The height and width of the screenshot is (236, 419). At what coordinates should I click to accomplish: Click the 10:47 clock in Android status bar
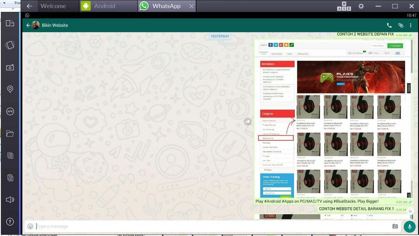(411, 15)
